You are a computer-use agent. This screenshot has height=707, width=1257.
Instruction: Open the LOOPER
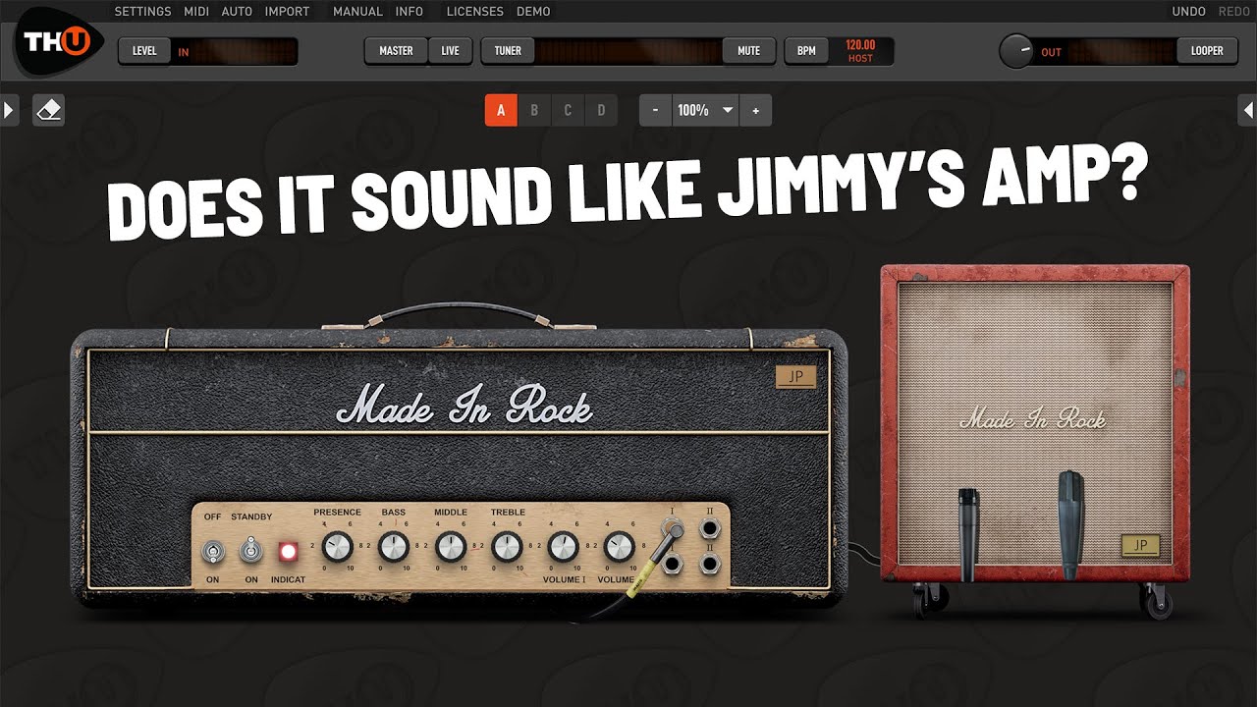[x=1207, y=51]
